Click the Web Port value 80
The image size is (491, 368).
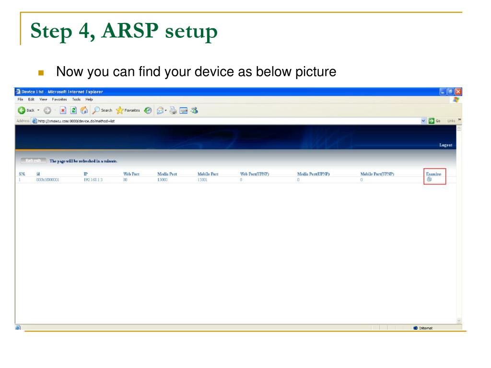pyautogui.click(x=125, y=180)
